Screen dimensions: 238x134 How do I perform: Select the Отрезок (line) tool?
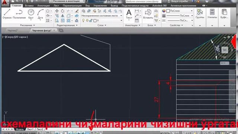[x=7, y=14]
